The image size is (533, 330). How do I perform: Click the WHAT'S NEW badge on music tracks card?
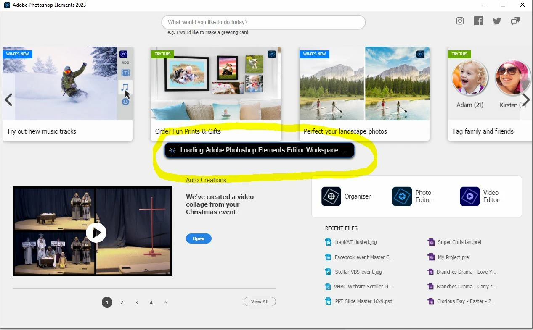tap(17, 54)
